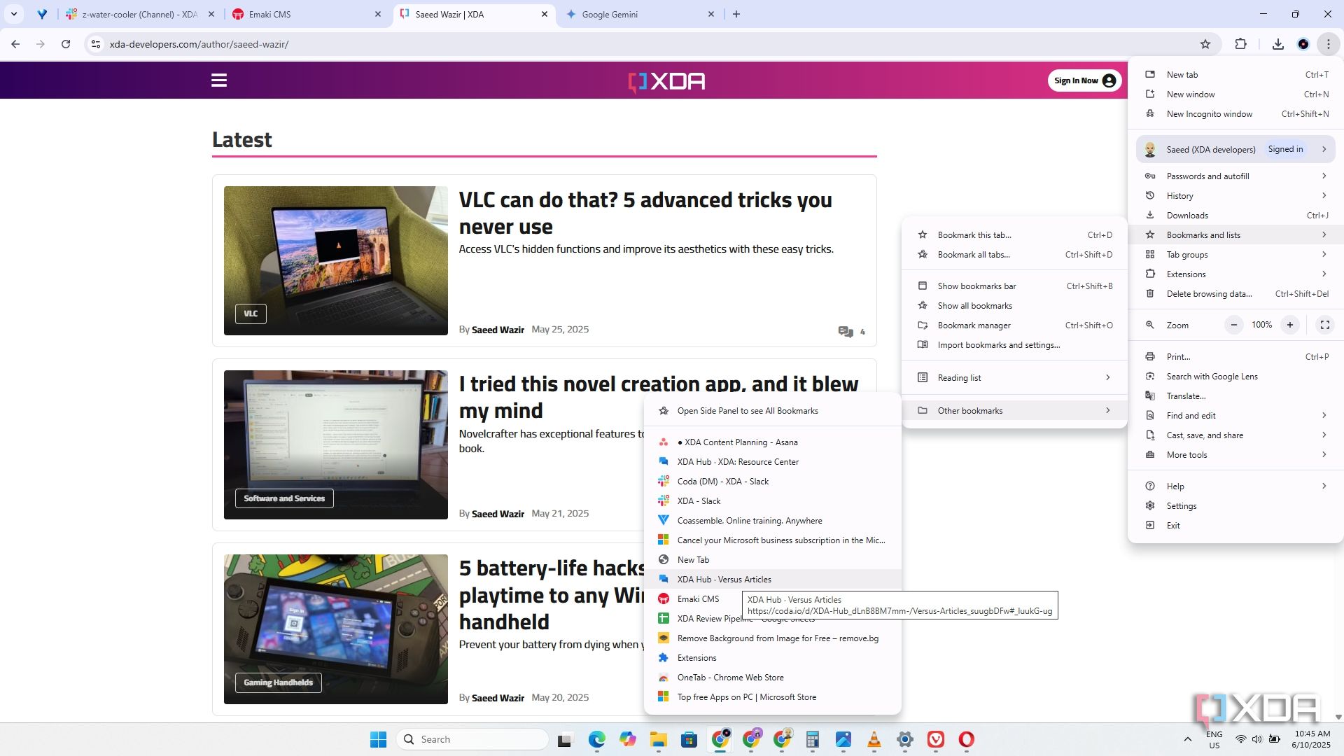Click the Windows taskbar Search box

tap(472, 739)
